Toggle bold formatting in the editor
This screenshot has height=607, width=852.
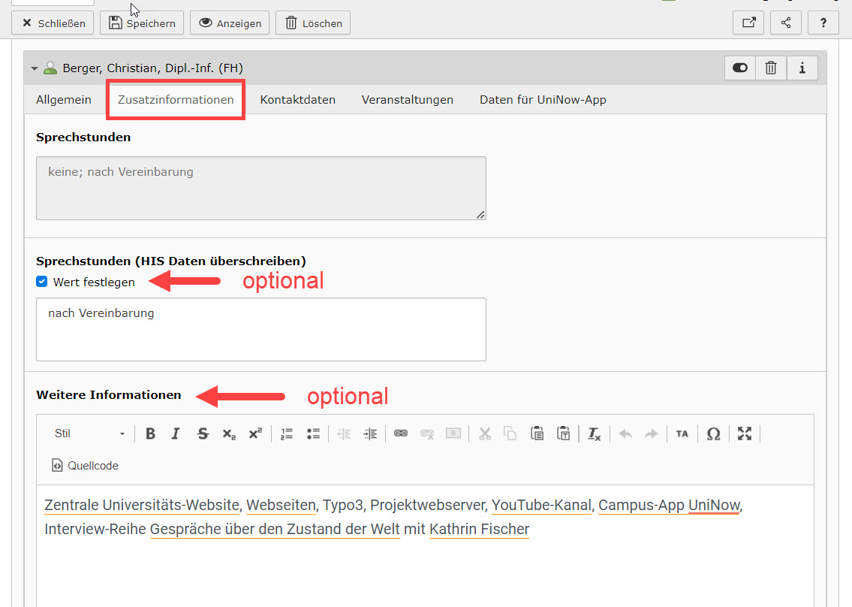(x=150, y=433)
